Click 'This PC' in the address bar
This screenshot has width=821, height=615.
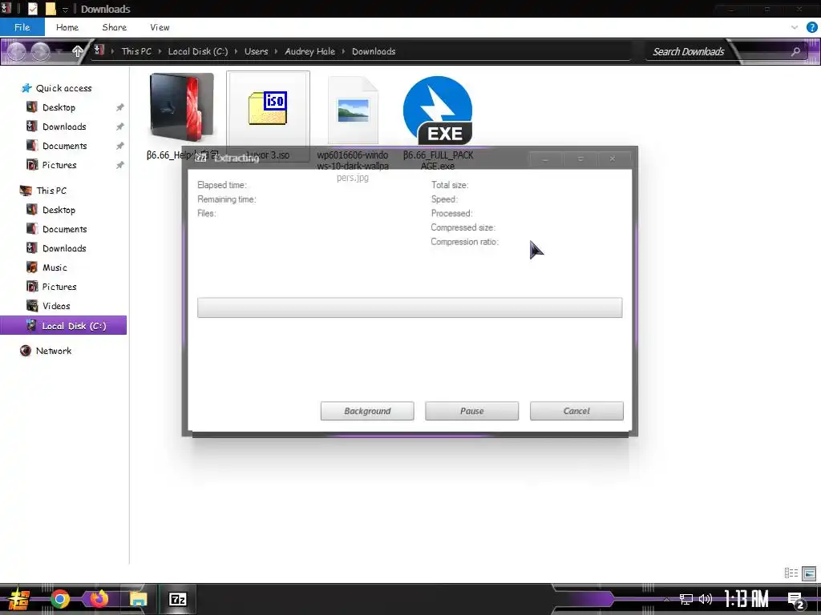(136, 51)
